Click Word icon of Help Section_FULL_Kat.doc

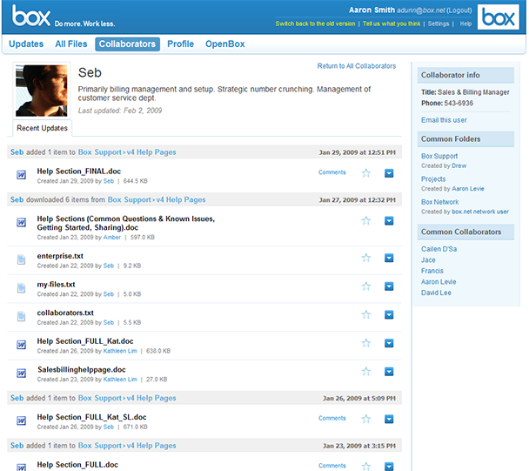click(21, 345)
